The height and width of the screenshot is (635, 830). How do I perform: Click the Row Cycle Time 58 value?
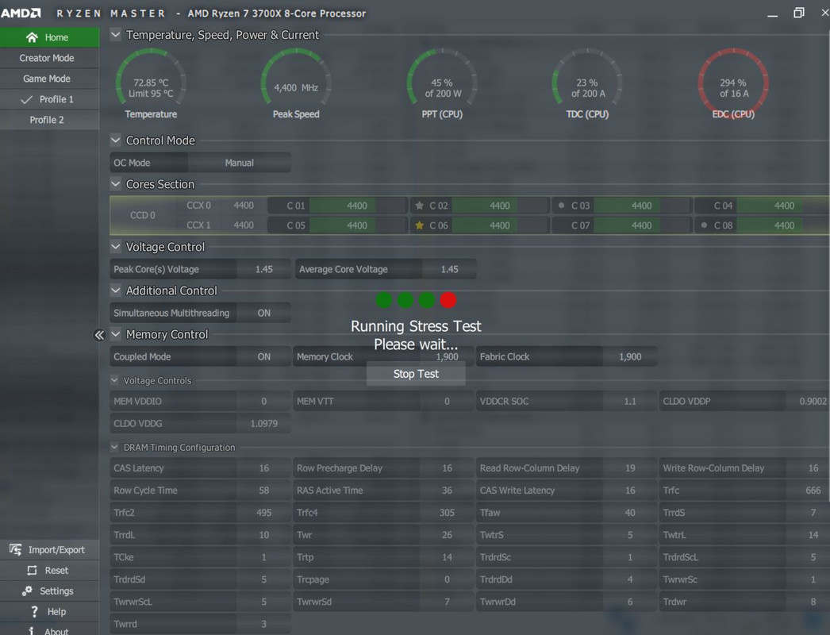tap(263, 491)
